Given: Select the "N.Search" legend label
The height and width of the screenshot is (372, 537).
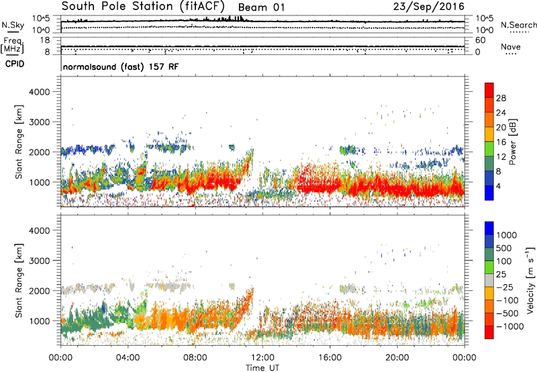Looking at the screenshot, I should coord(518,25).
